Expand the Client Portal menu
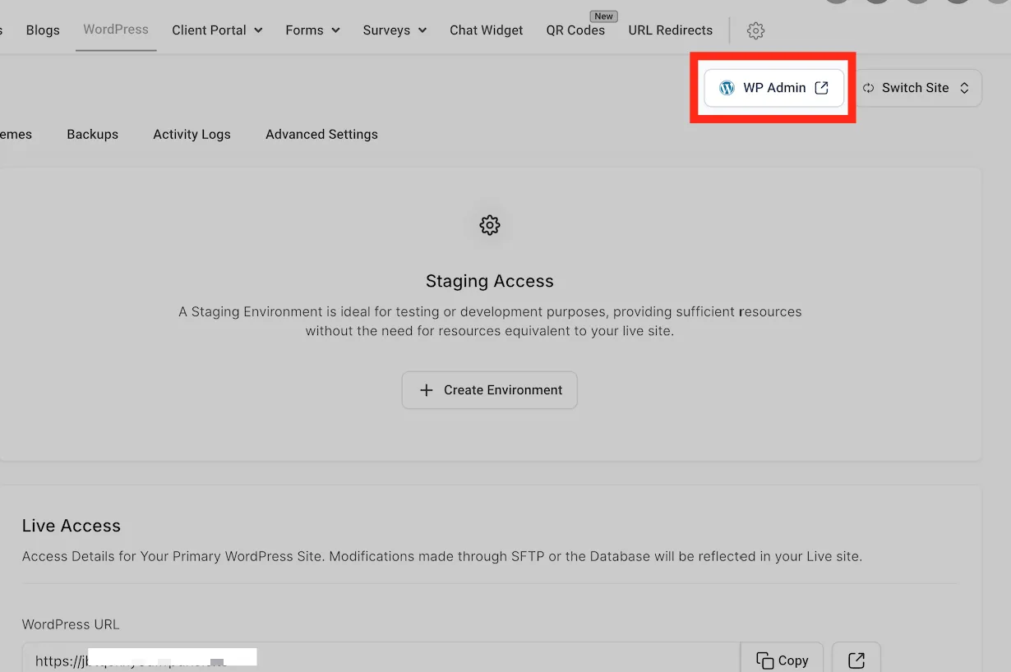 217,30
